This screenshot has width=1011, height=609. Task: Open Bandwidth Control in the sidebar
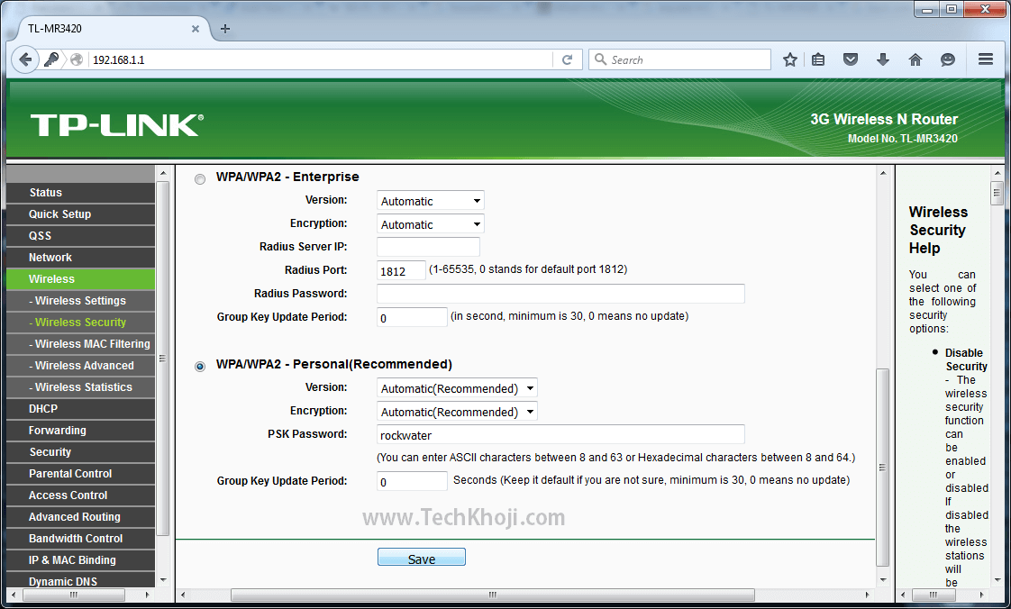[80, 538]
